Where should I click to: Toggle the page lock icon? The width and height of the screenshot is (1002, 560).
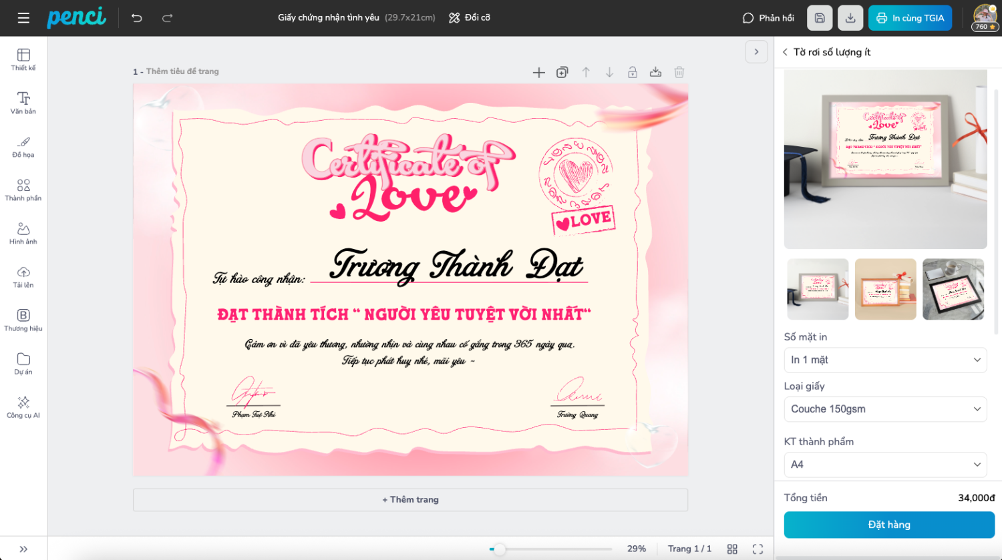tap(633, 72)
